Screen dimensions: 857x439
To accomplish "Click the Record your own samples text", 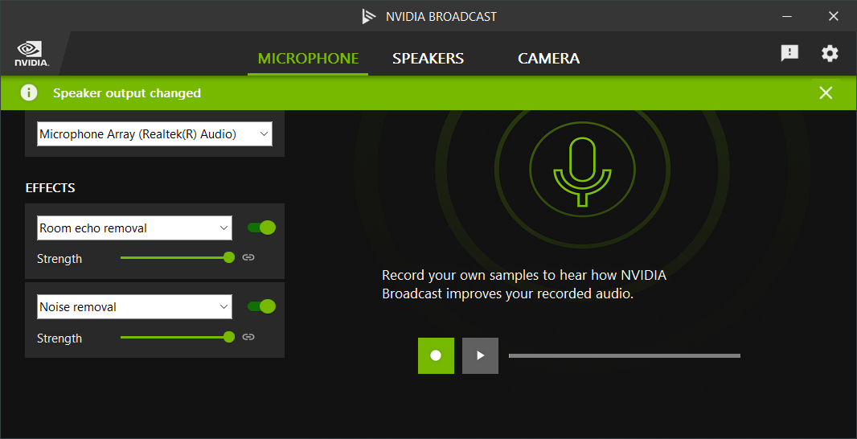I will click(x=524, y=285).
